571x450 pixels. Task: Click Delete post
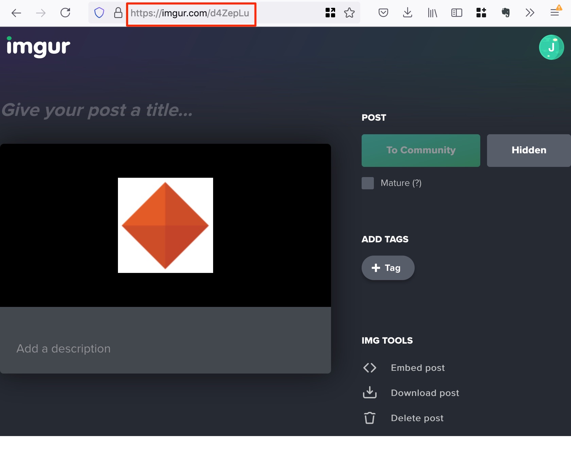[x=417, y=418]
